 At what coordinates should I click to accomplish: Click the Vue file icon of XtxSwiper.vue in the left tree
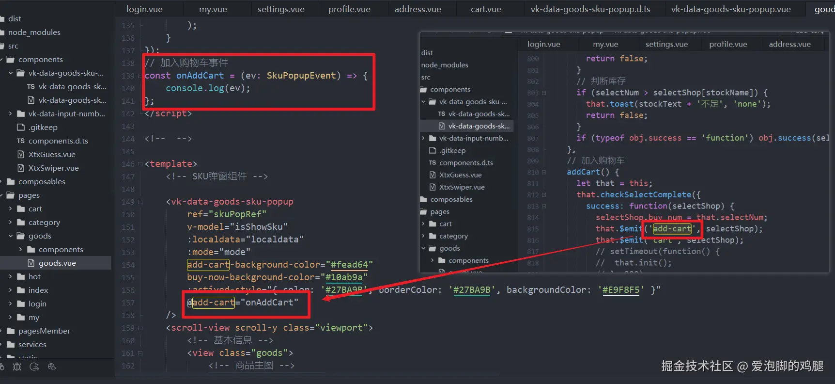tap(21, 168)
